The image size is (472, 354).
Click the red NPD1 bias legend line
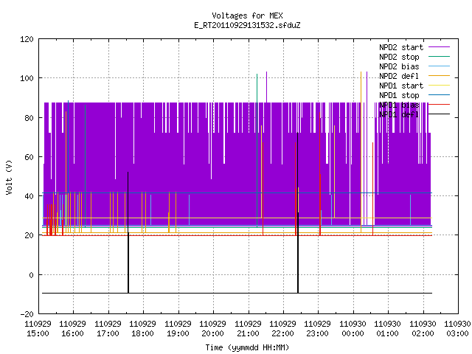pyautogui.click(x=439, y=105)
